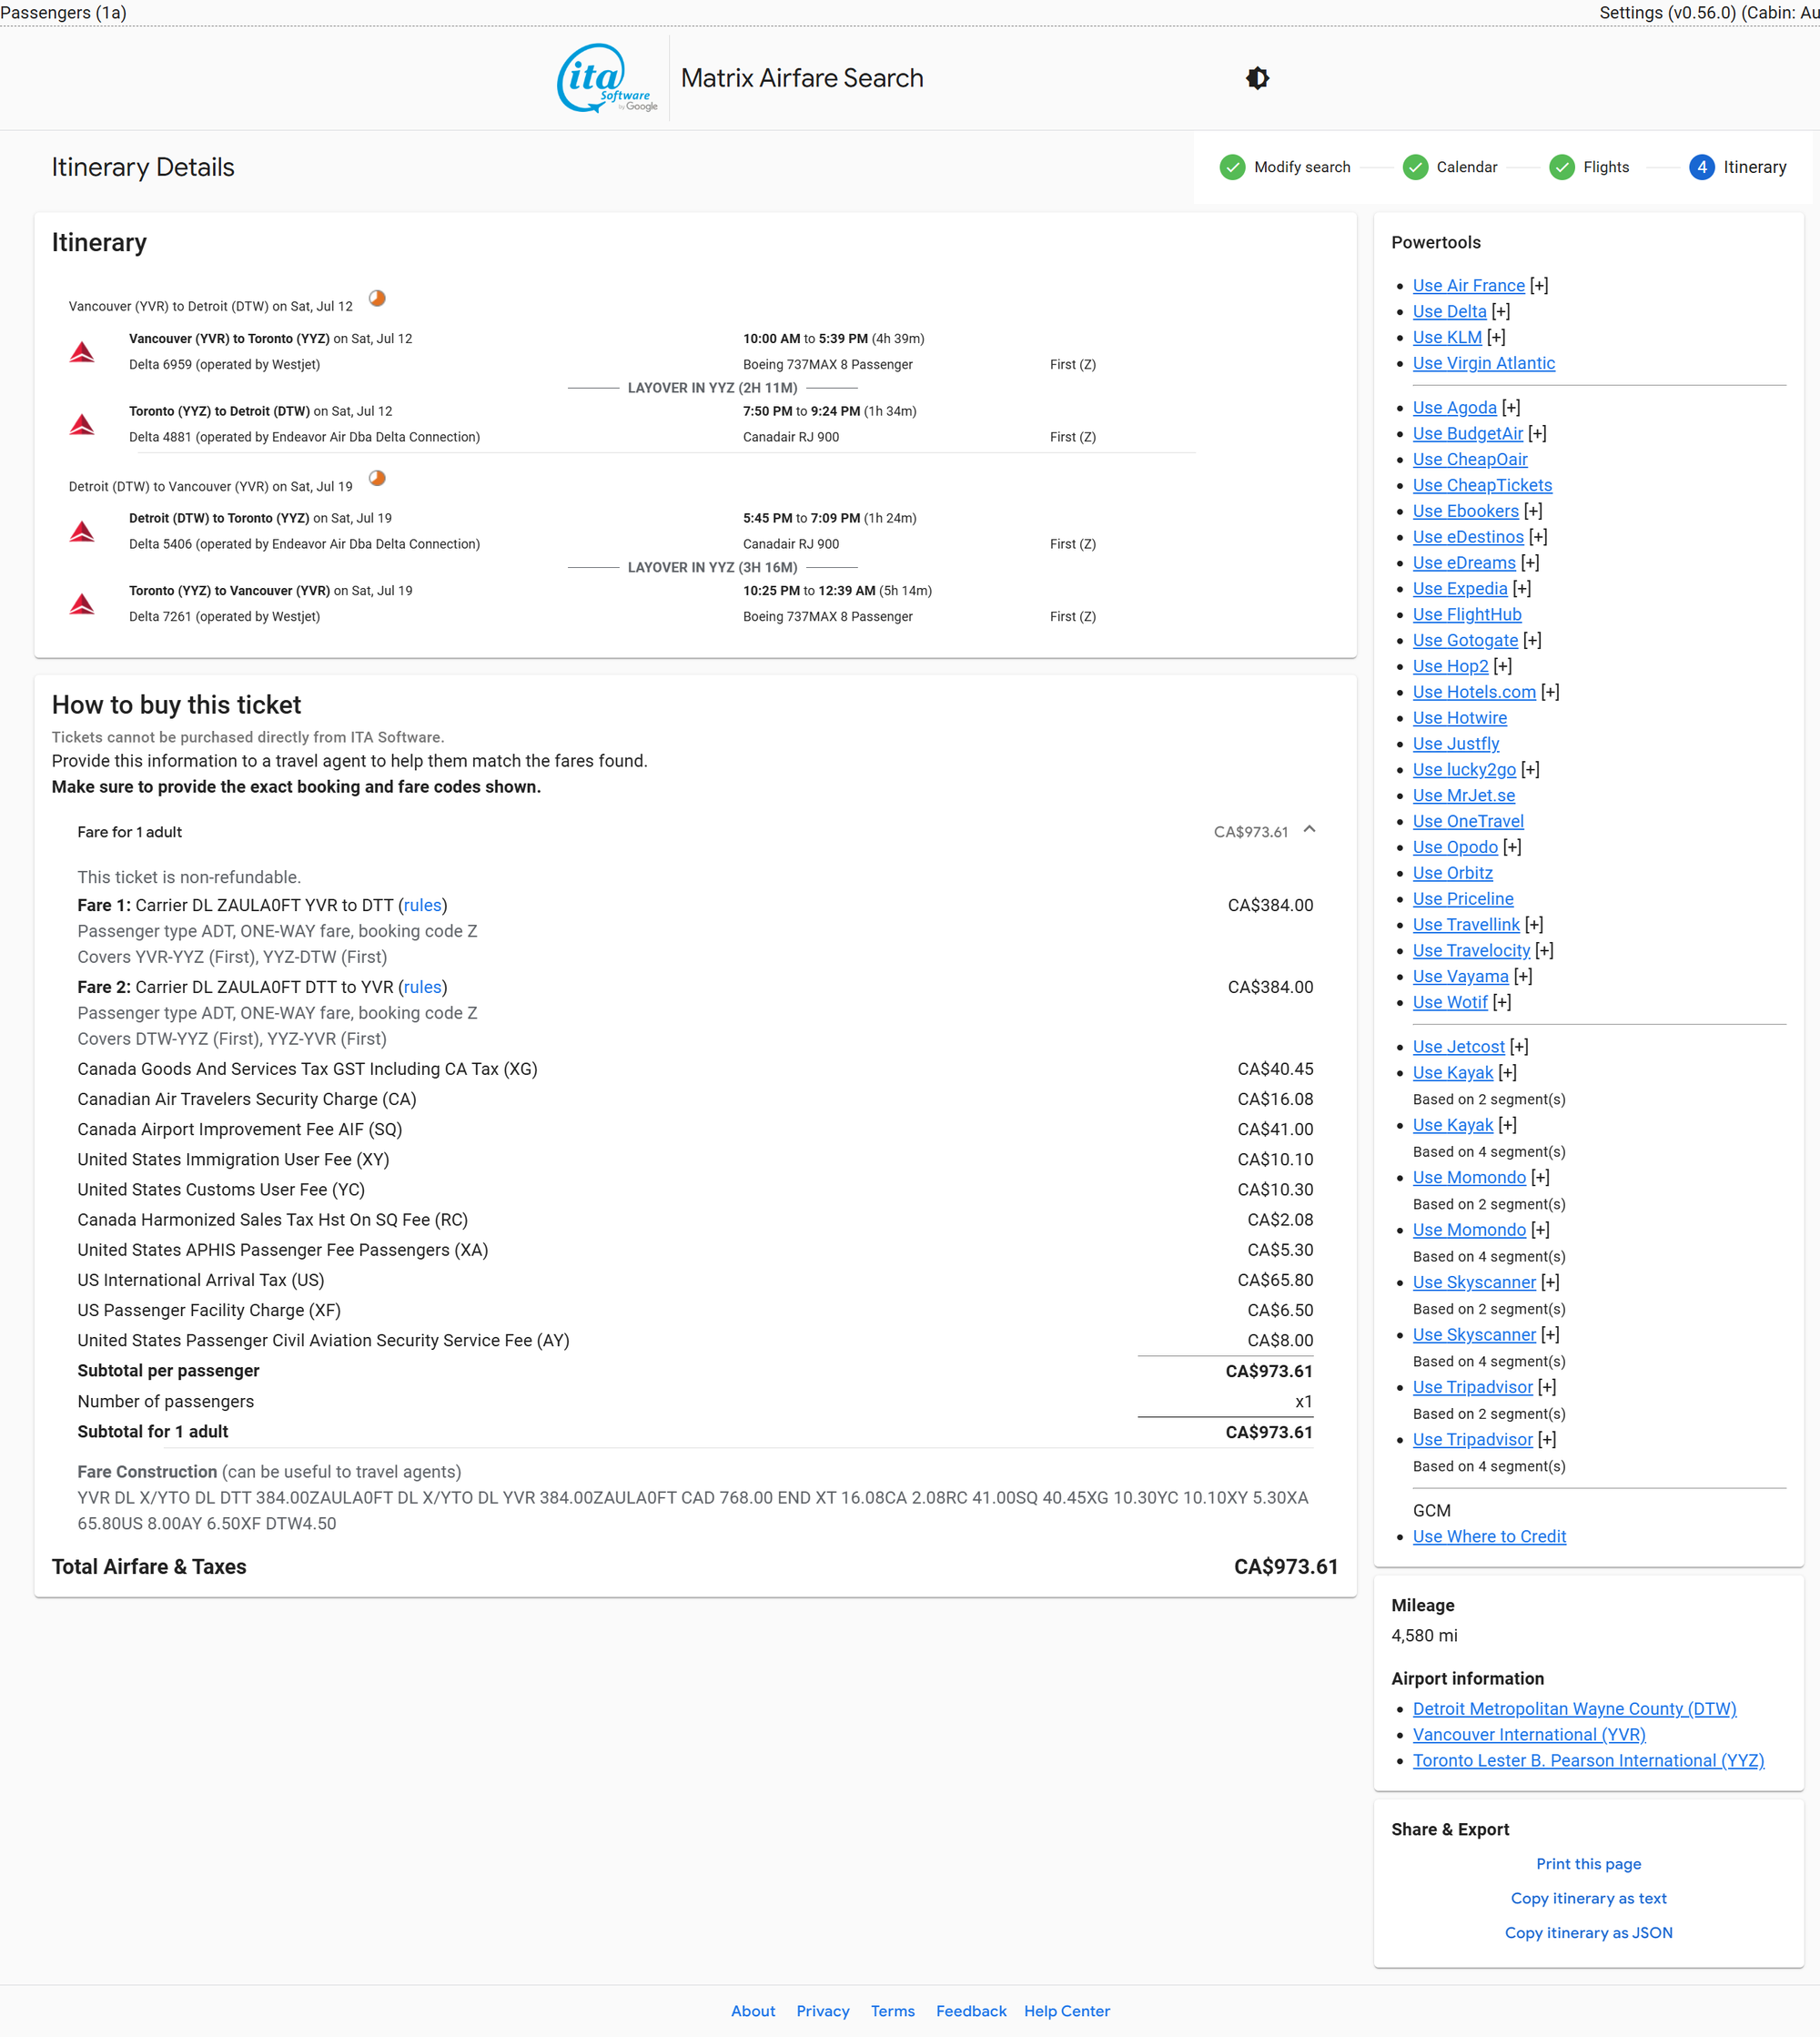This screenshot has width=1820, height=2037.
Task: Collapse the Fare for 1 adult section
Action: coord(1309,830)
